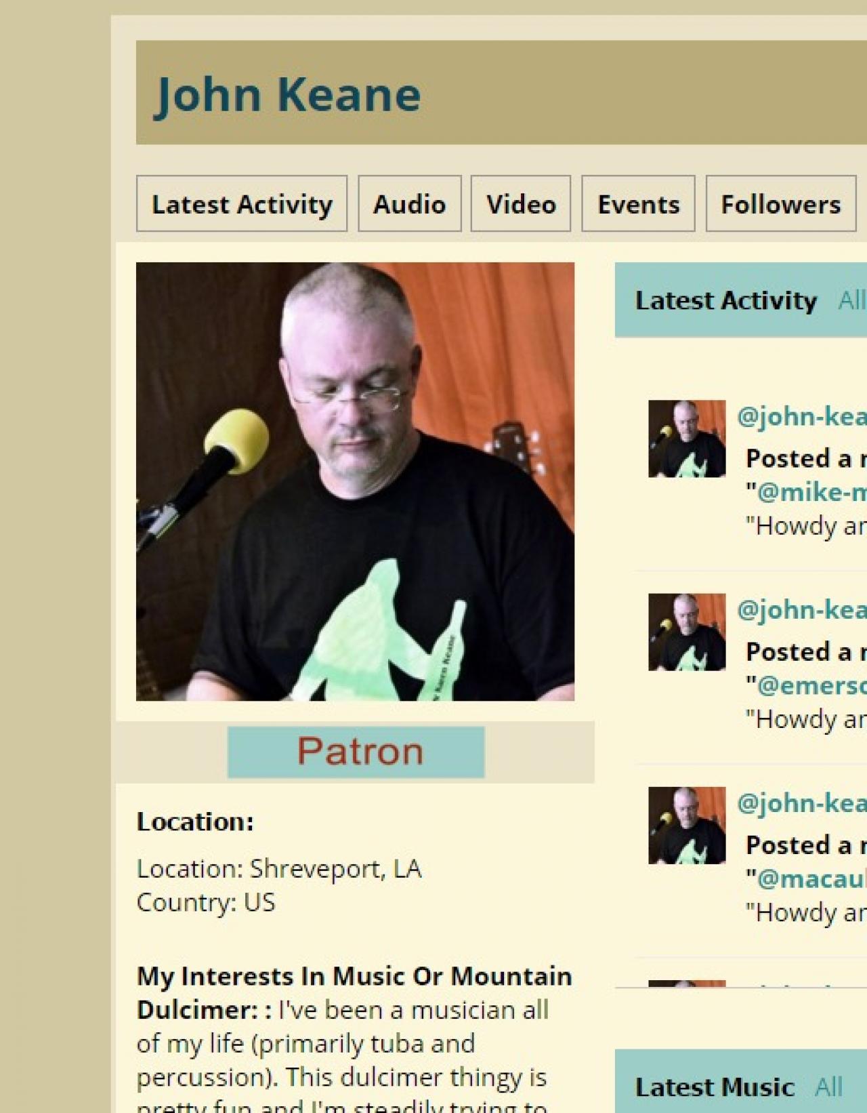Open avatar thumbnail beside @mike-m post
Viewport: 867px width, 1113px height.
point(687,439)
